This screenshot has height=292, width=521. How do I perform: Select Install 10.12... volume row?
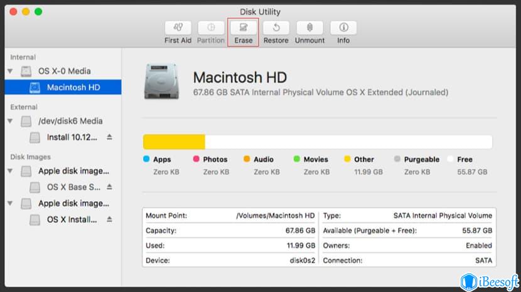[x=63, y=137]
